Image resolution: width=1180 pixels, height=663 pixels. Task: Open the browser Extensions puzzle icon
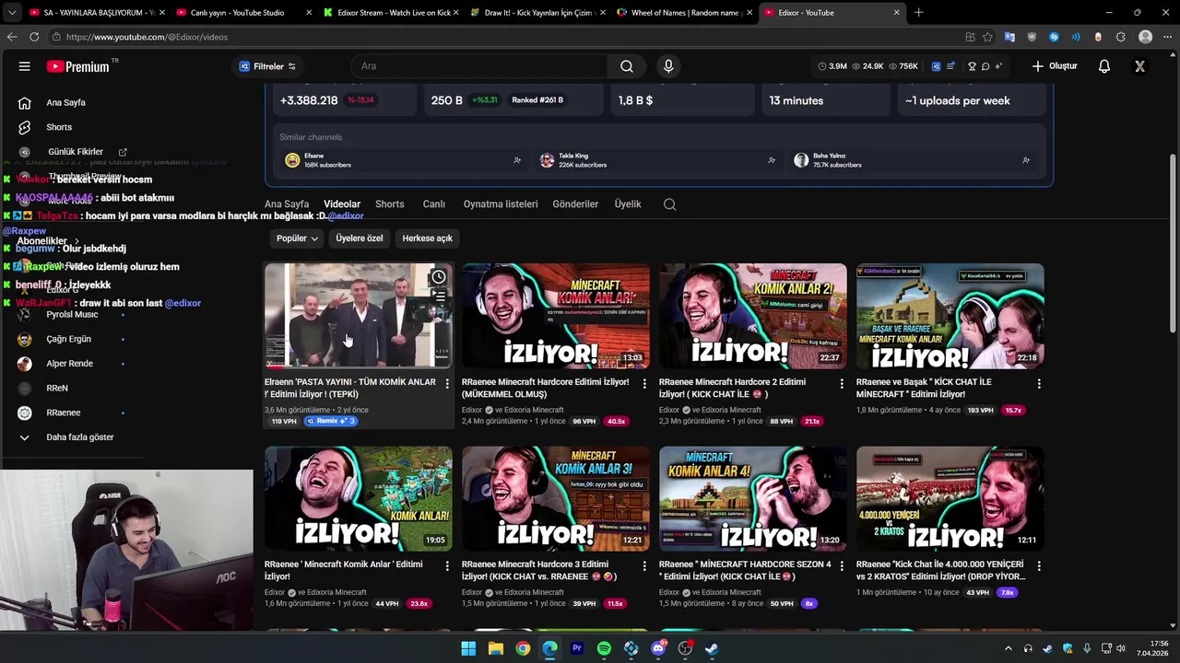(1120, 37)
